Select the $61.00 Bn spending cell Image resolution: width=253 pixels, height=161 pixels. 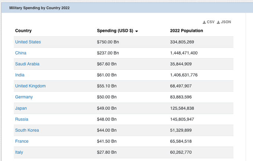click(107, 75)
